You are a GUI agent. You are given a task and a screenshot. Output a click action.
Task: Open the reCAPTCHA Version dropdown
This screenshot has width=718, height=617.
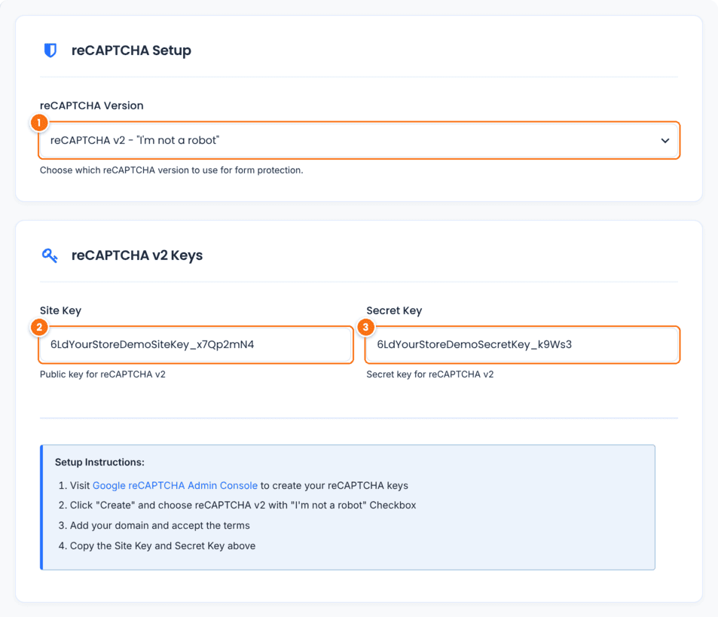pyautogui.click(x=359, y=141)
